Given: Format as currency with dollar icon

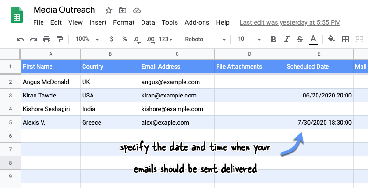Looking at the screenshot, I should coord(112,39).
